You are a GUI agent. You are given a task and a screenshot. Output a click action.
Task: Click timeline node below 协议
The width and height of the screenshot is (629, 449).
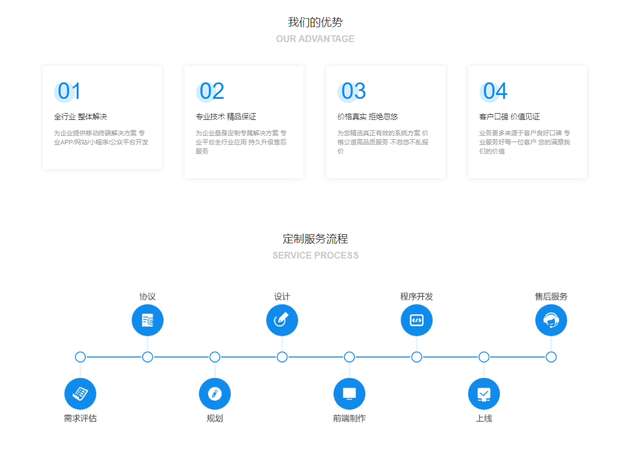[x=148, y=357]
